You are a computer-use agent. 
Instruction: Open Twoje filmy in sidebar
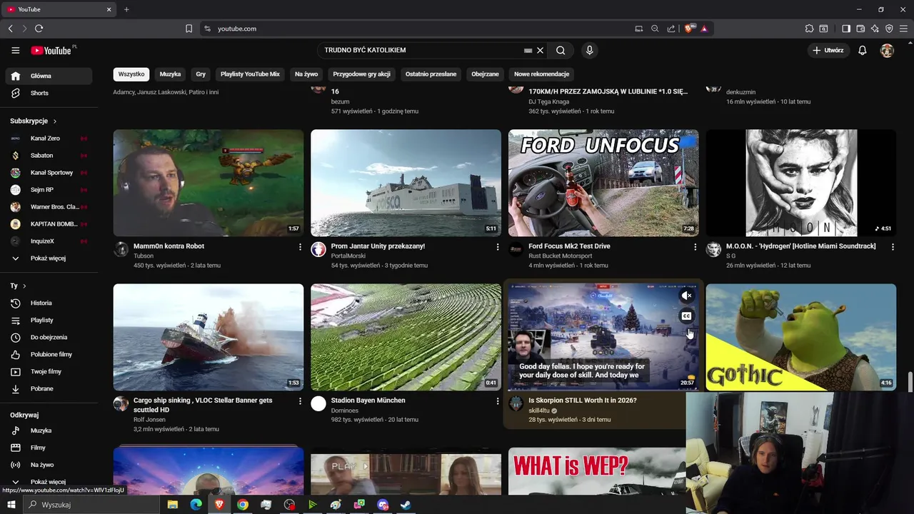pos(49,371)
